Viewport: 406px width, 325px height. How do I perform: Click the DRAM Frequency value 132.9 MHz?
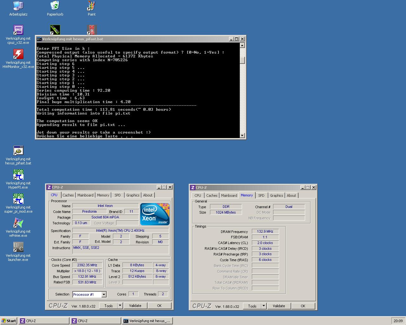pyautogui.click(x=265, y=231)
